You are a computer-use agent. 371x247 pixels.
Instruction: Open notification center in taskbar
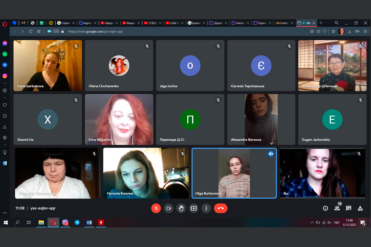click(x=363, y=223)
